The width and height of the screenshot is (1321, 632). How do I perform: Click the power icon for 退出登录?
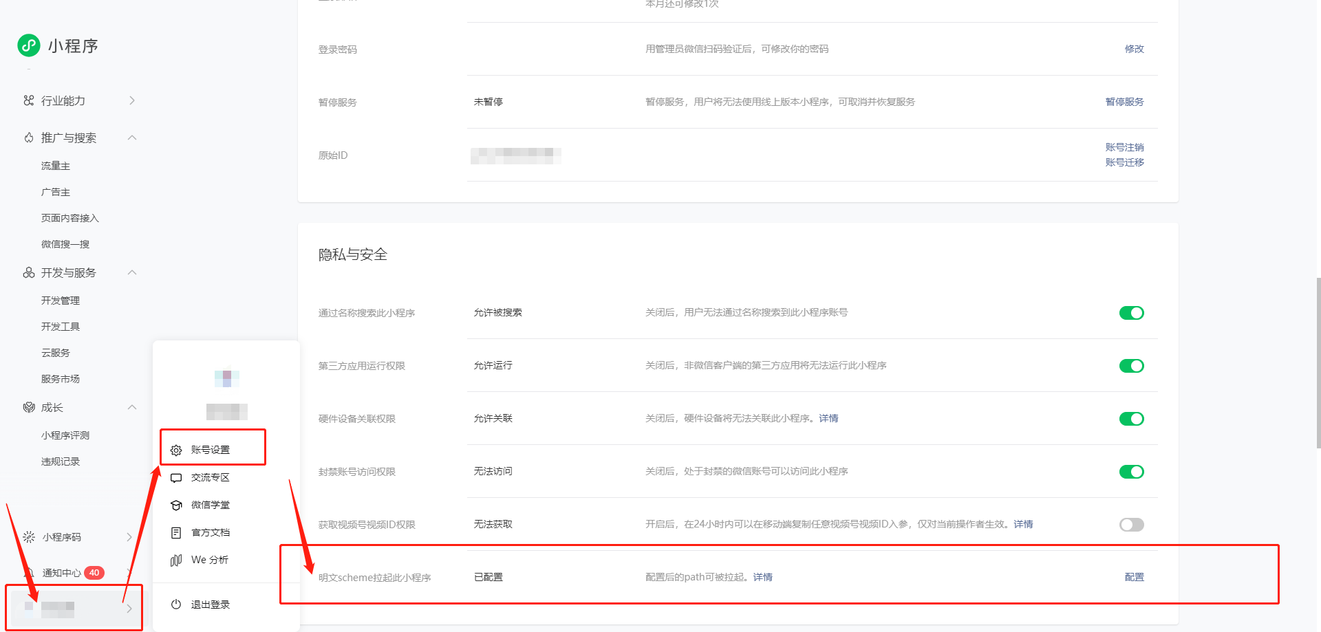[176, 604]
